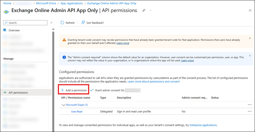Viewport: 255px width, 132px height.
Task: Open the more options ellipsis beside title
Action: click(150, 10)
